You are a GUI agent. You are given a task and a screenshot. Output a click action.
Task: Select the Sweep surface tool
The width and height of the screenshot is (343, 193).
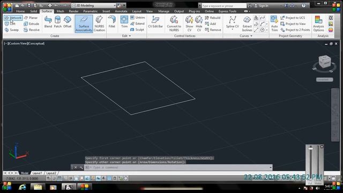pyautogui.click(x=12, y=30)
